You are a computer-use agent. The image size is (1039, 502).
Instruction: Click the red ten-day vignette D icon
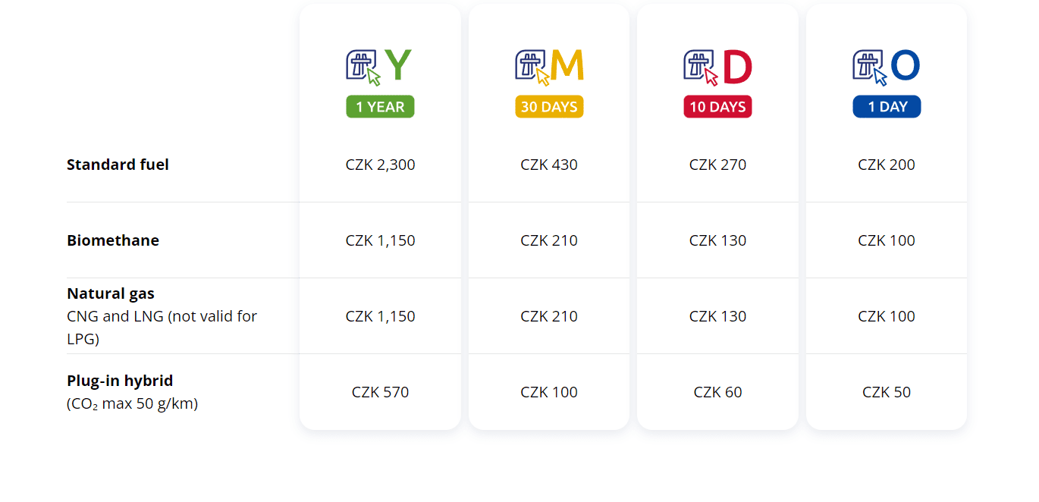pyautogui.click(x=717, y=66)
